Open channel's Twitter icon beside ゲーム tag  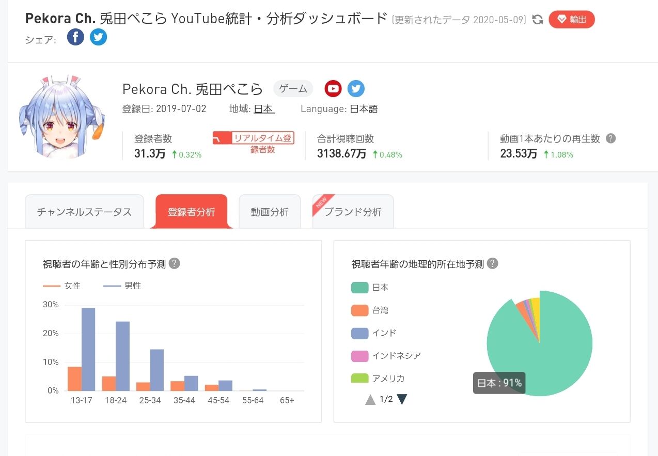coord(356,89)
